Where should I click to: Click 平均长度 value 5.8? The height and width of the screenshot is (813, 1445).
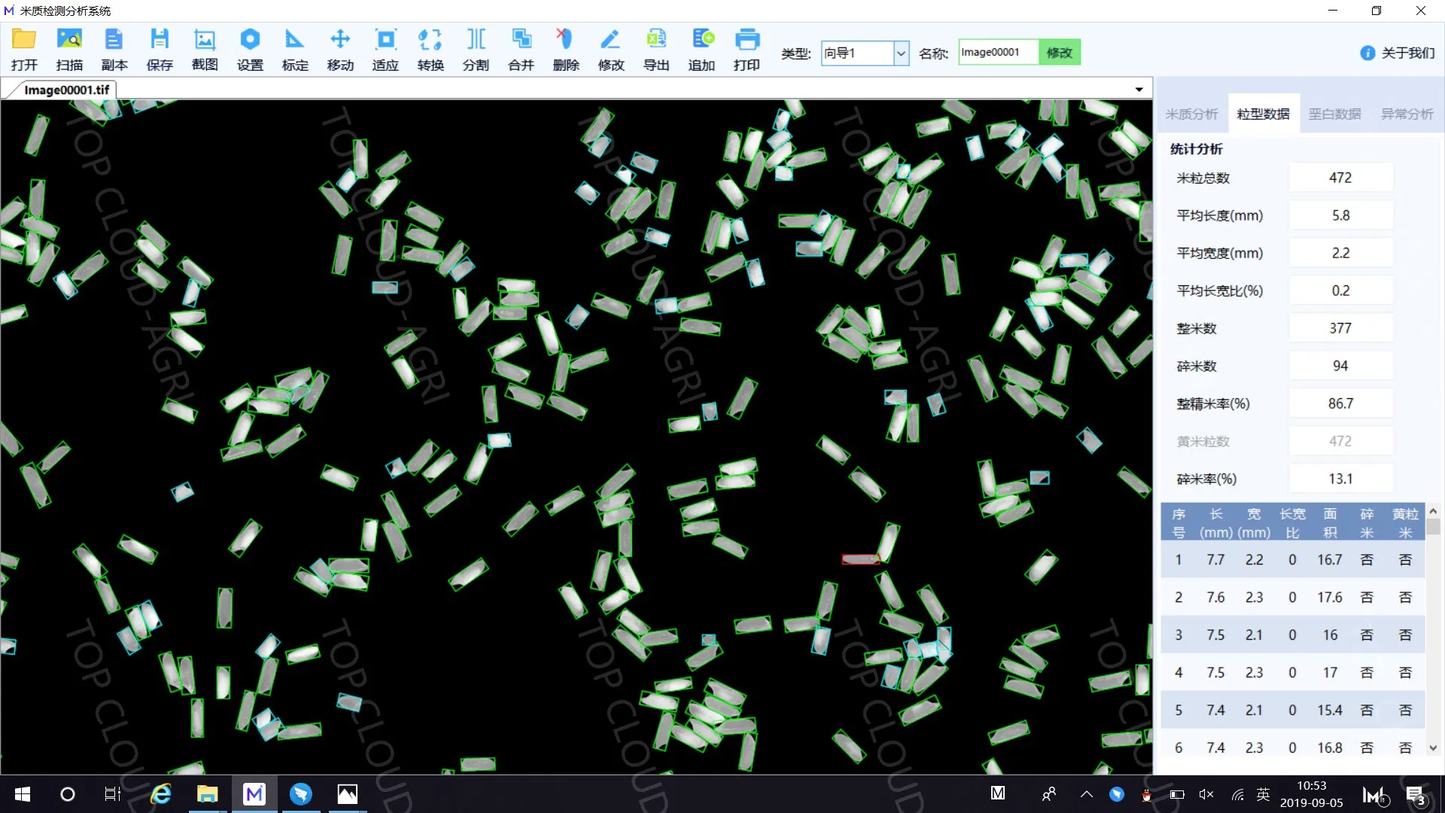tap(1340, 215)
